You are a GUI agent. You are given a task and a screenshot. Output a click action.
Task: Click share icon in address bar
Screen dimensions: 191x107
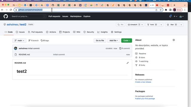pos(156,10)
